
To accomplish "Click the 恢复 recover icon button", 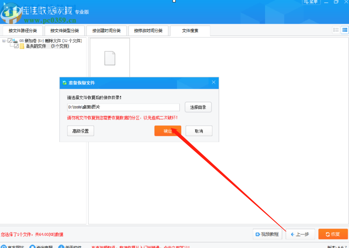I will (x=332, y=234).
